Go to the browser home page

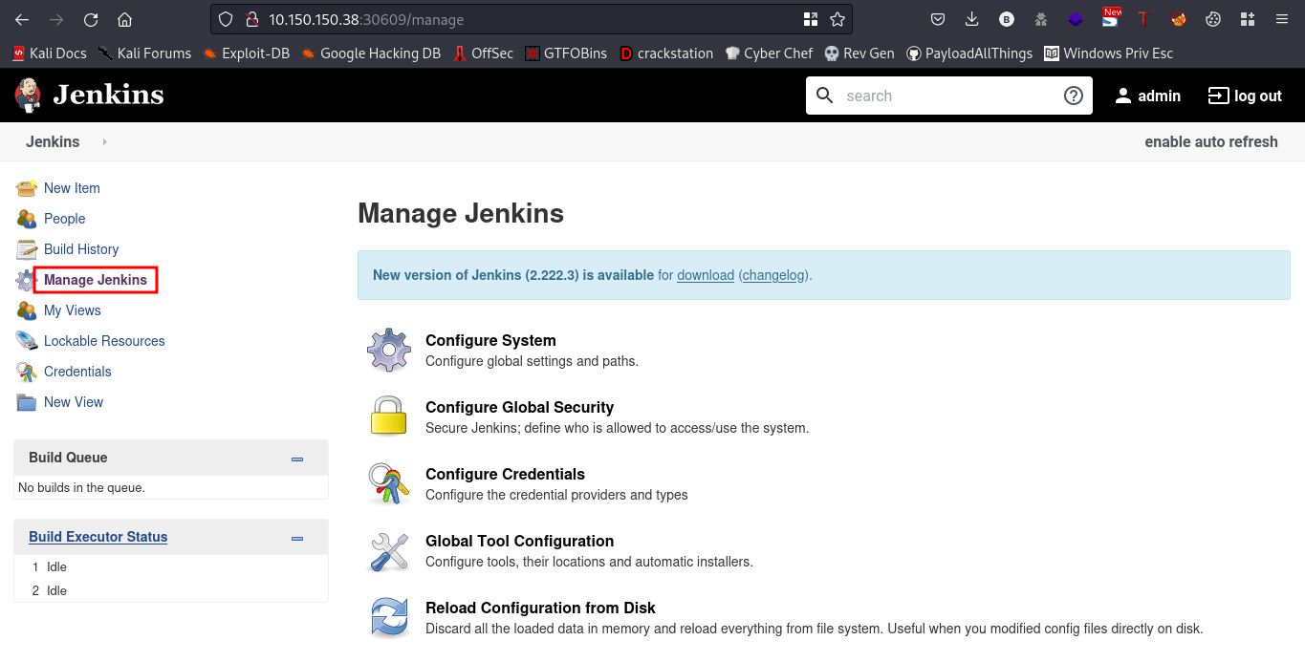[x=124, y=19]
